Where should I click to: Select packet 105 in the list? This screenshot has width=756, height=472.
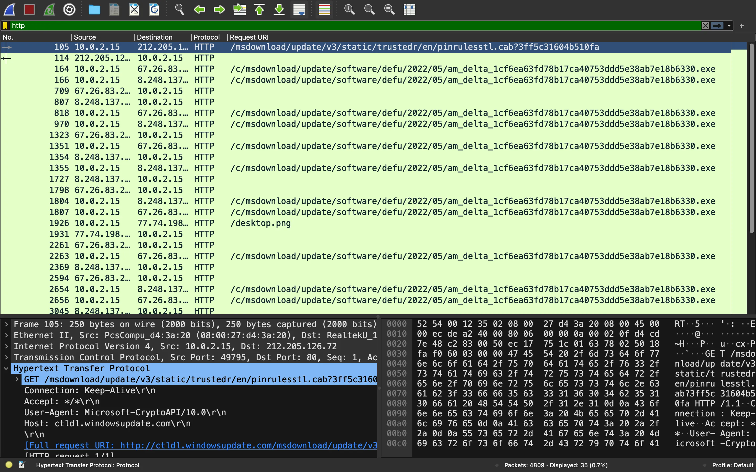(365, 47)
